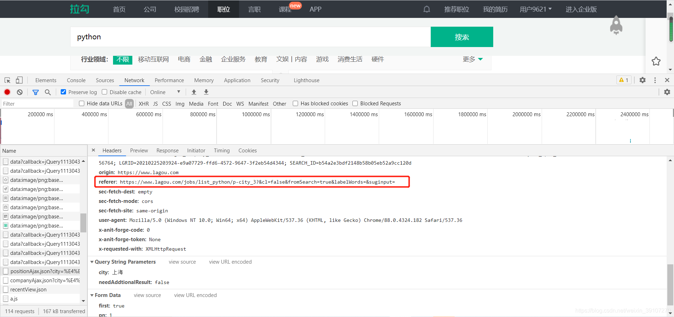The height and width of the screenshot is (317, 674).
Task: Click the headers pane scrollbar thumb
Action: click(x=670, y=285)
